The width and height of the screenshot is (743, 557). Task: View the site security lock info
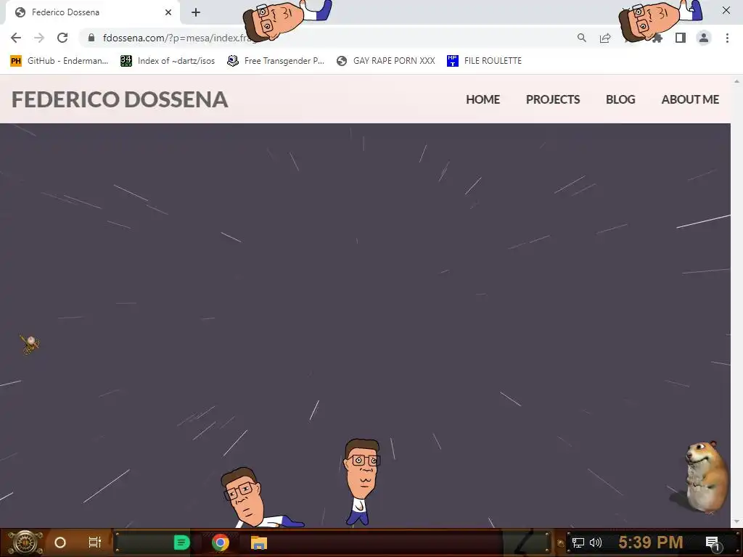91,38
